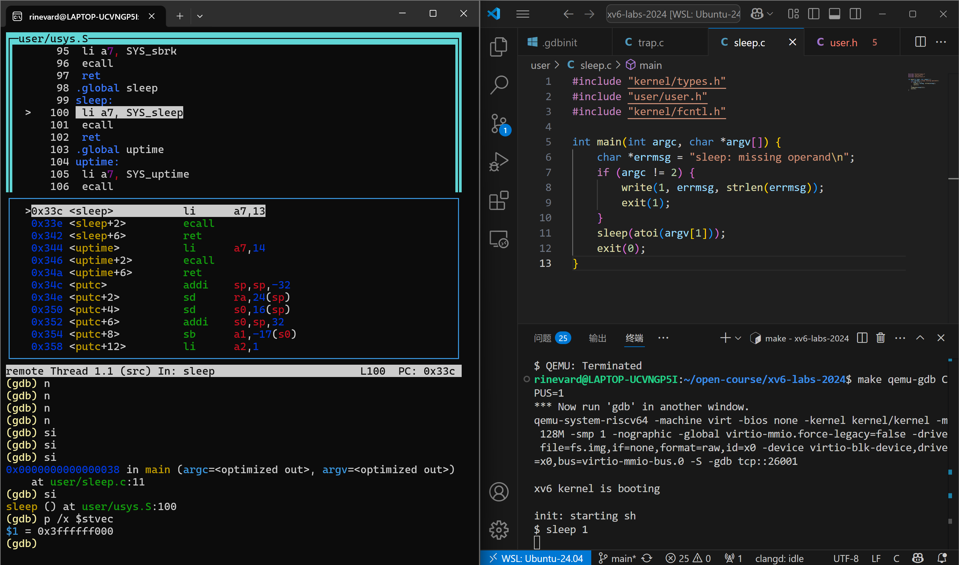Toggle the secondary side bar layout button
959x565 pixels.
click(x=855, y=14)
